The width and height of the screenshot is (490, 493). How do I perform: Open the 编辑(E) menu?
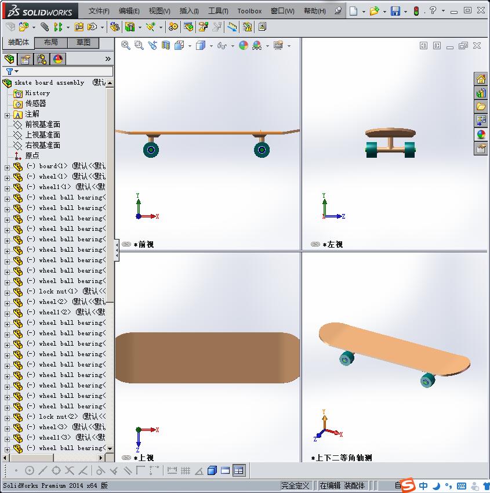[x=129, y=11]
